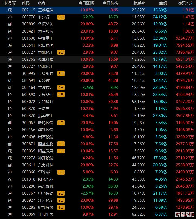Click the 58.13% turnover rate cell
The width and height of the screenshot is (196, 219).
139,102
